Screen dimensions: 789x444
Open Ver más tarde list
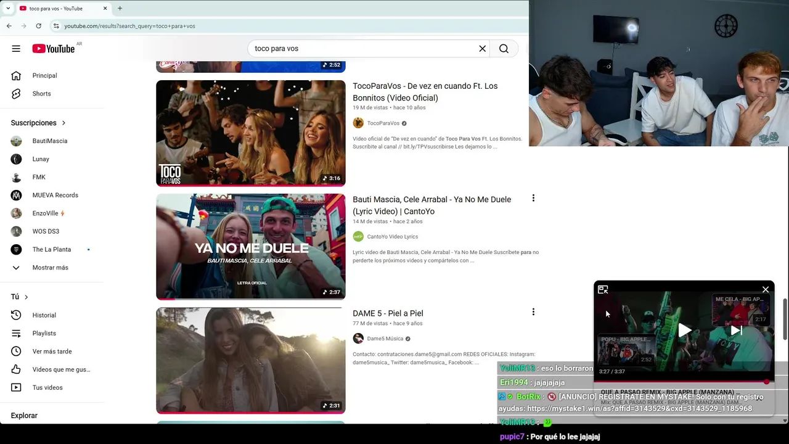click(x=52, y=351)
